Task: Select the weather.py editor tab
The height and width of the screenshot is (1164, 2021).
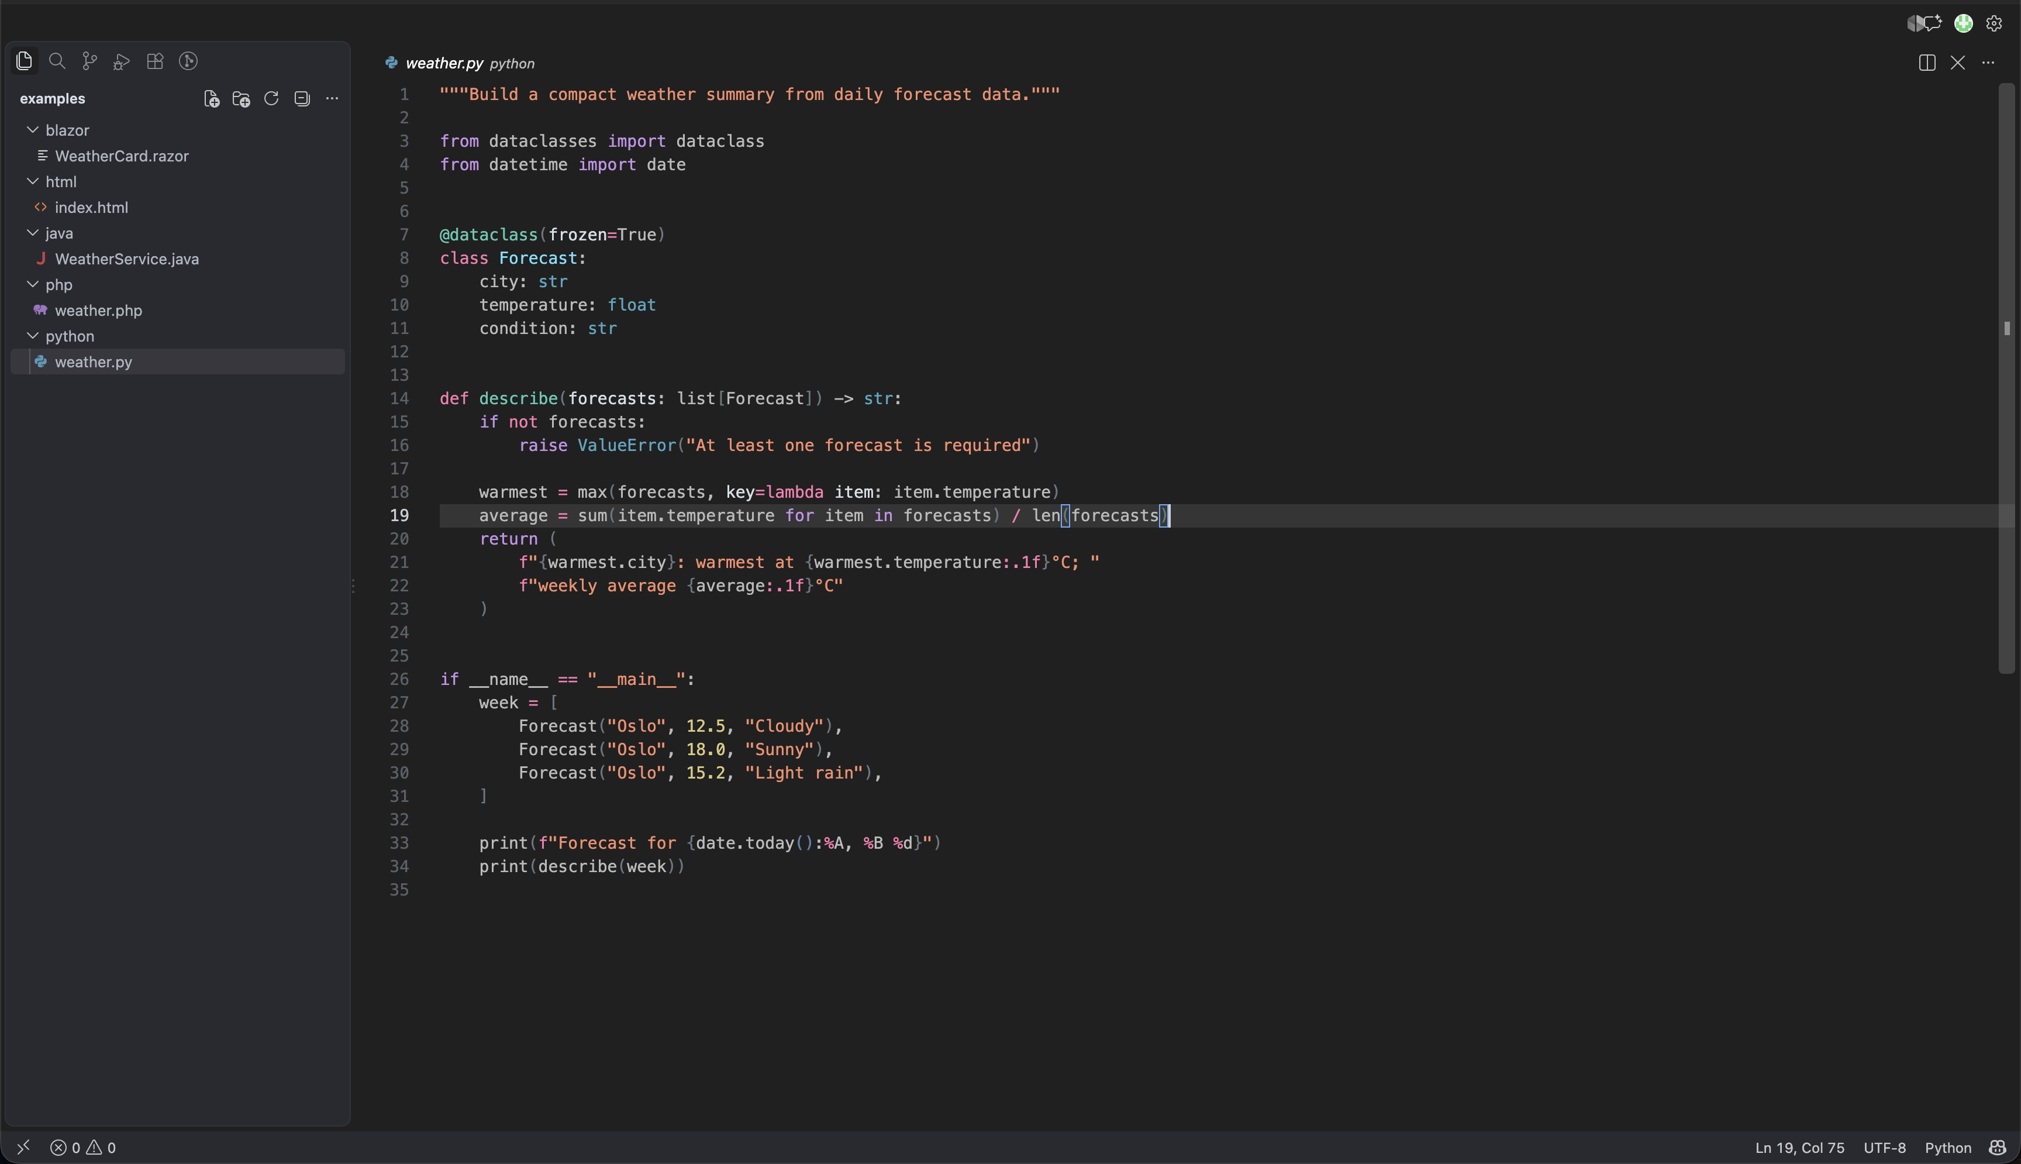Action: pos(460,63)
